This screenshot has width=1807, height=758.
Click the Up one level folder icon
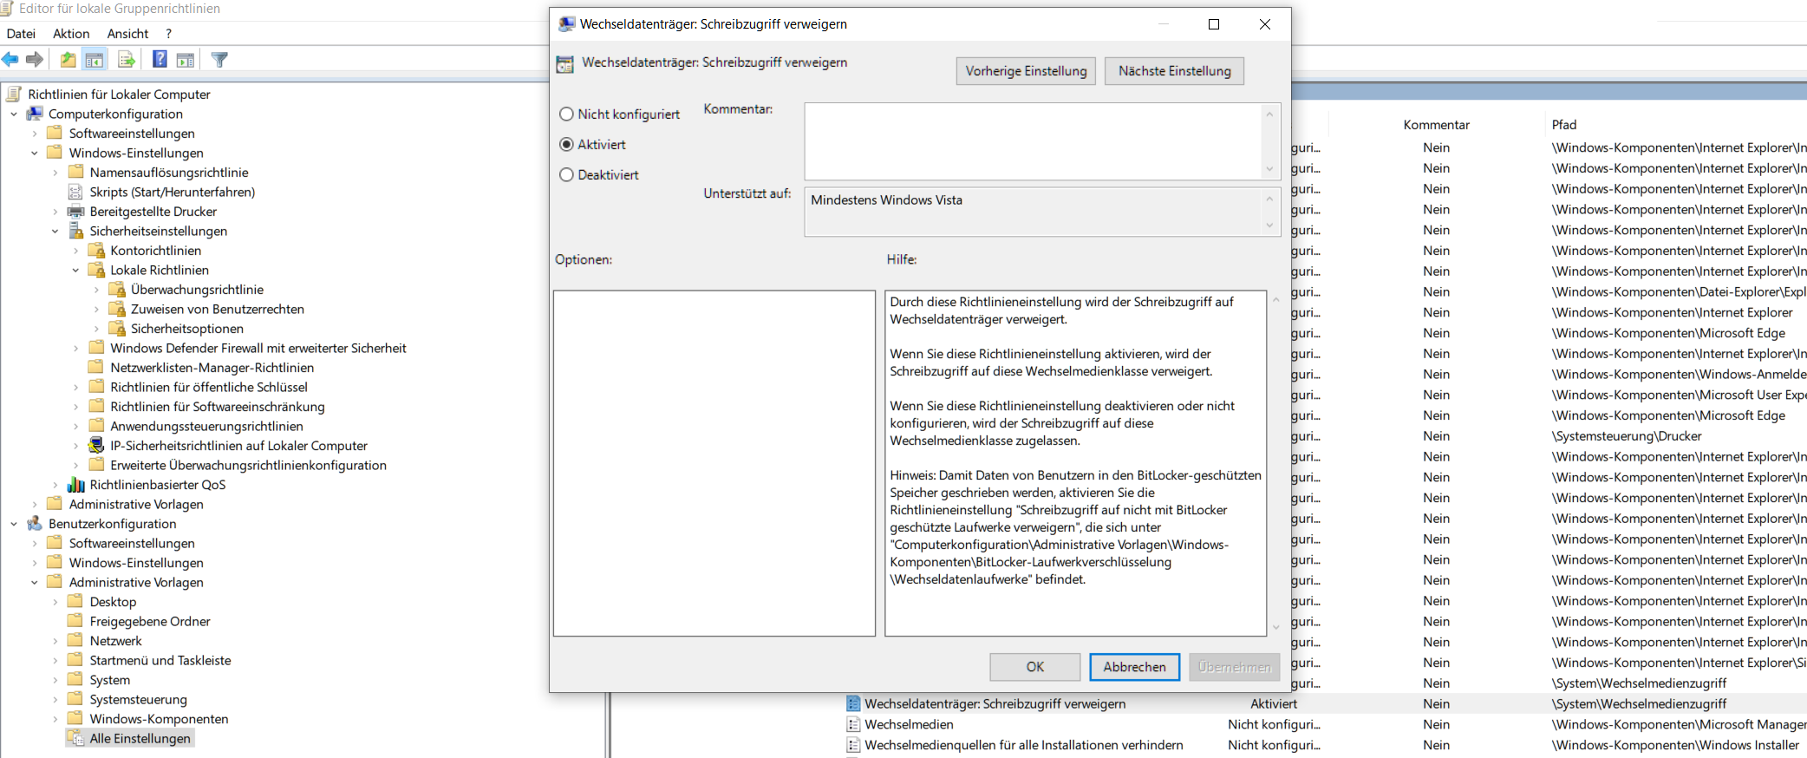(x=68, y=60)
